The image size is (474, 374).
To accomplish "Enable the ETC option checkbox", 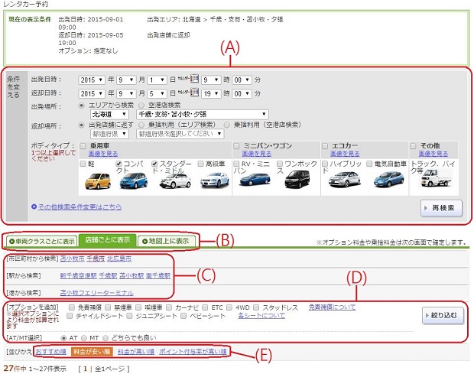I will tap(205, 307).
